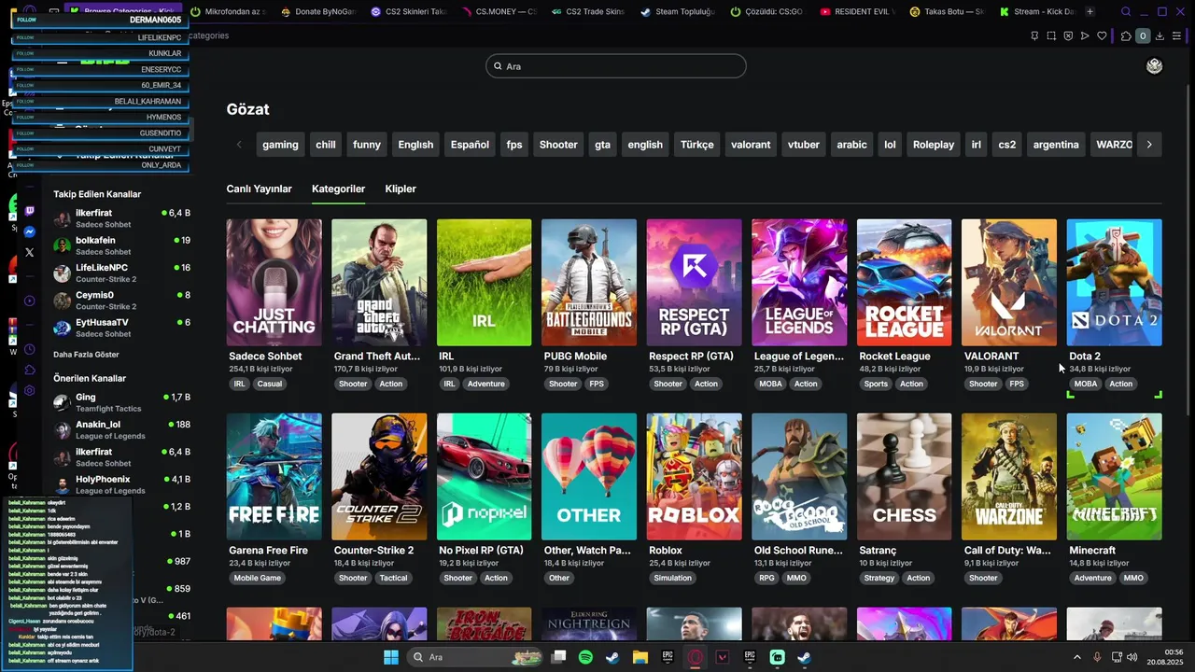Open Dota 2 category thumbnail
The image size is (1195, 672).
(1114, 283)
